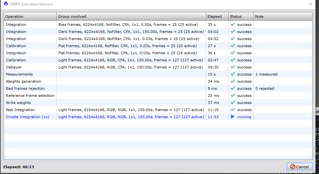Click the 11:19 elapsed value
The image size is (319, 174).
tap(213, 109)
